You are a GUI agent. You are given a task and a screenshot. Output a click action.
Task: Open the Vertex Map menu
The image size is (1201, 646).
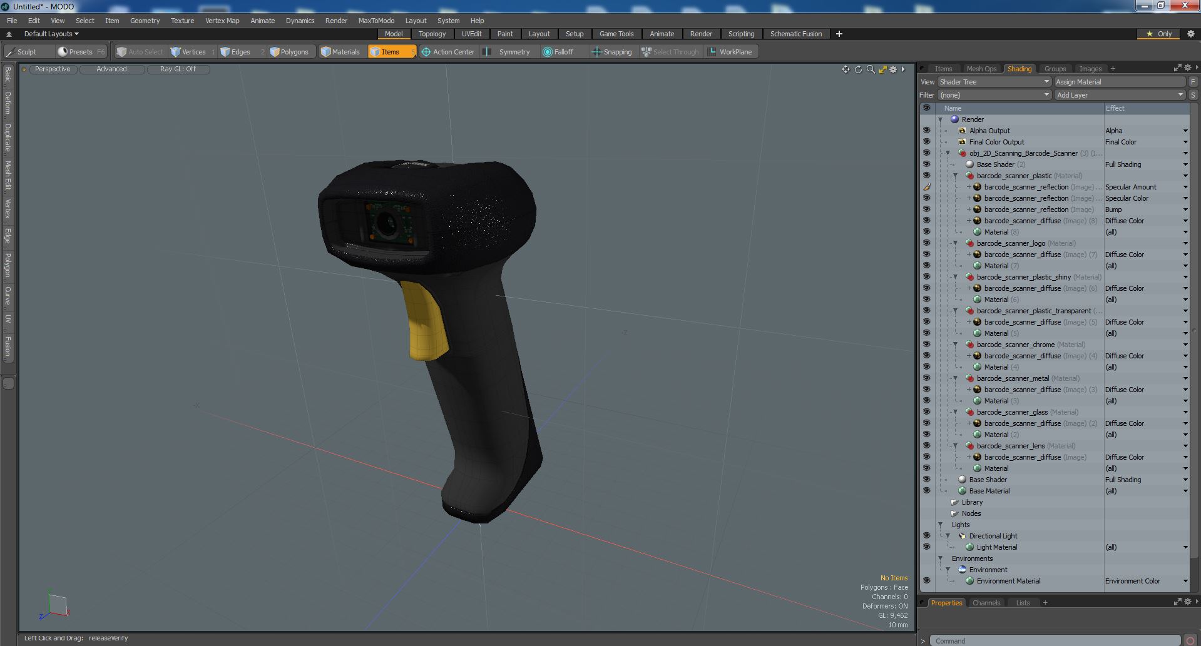[222, 21]
